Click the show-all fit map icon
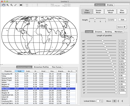The width and height of the screenshot is (130, 106). pyautogui.click(x=21, y=5)
